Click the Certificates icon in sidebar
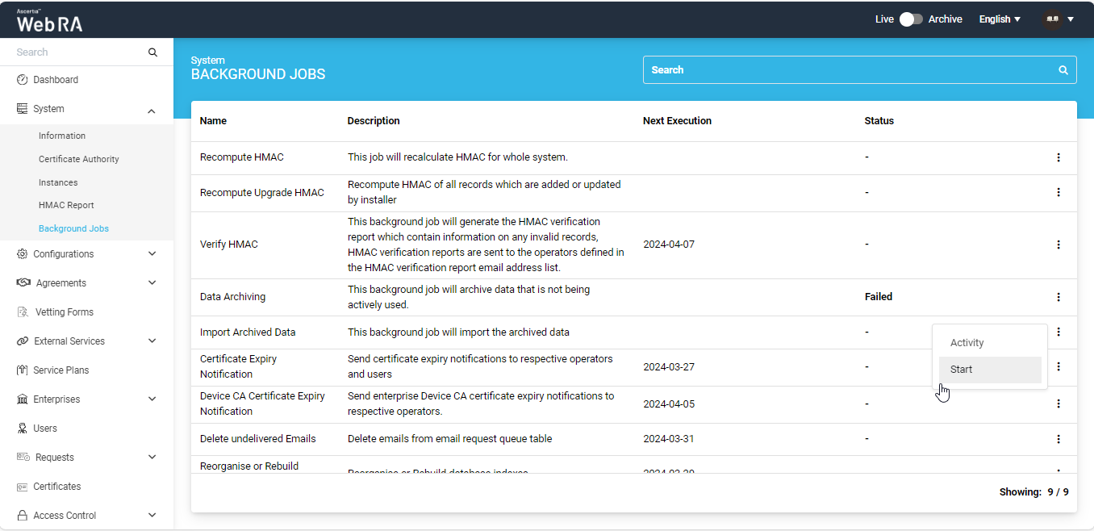1094x531 pixels. [23, 487]
